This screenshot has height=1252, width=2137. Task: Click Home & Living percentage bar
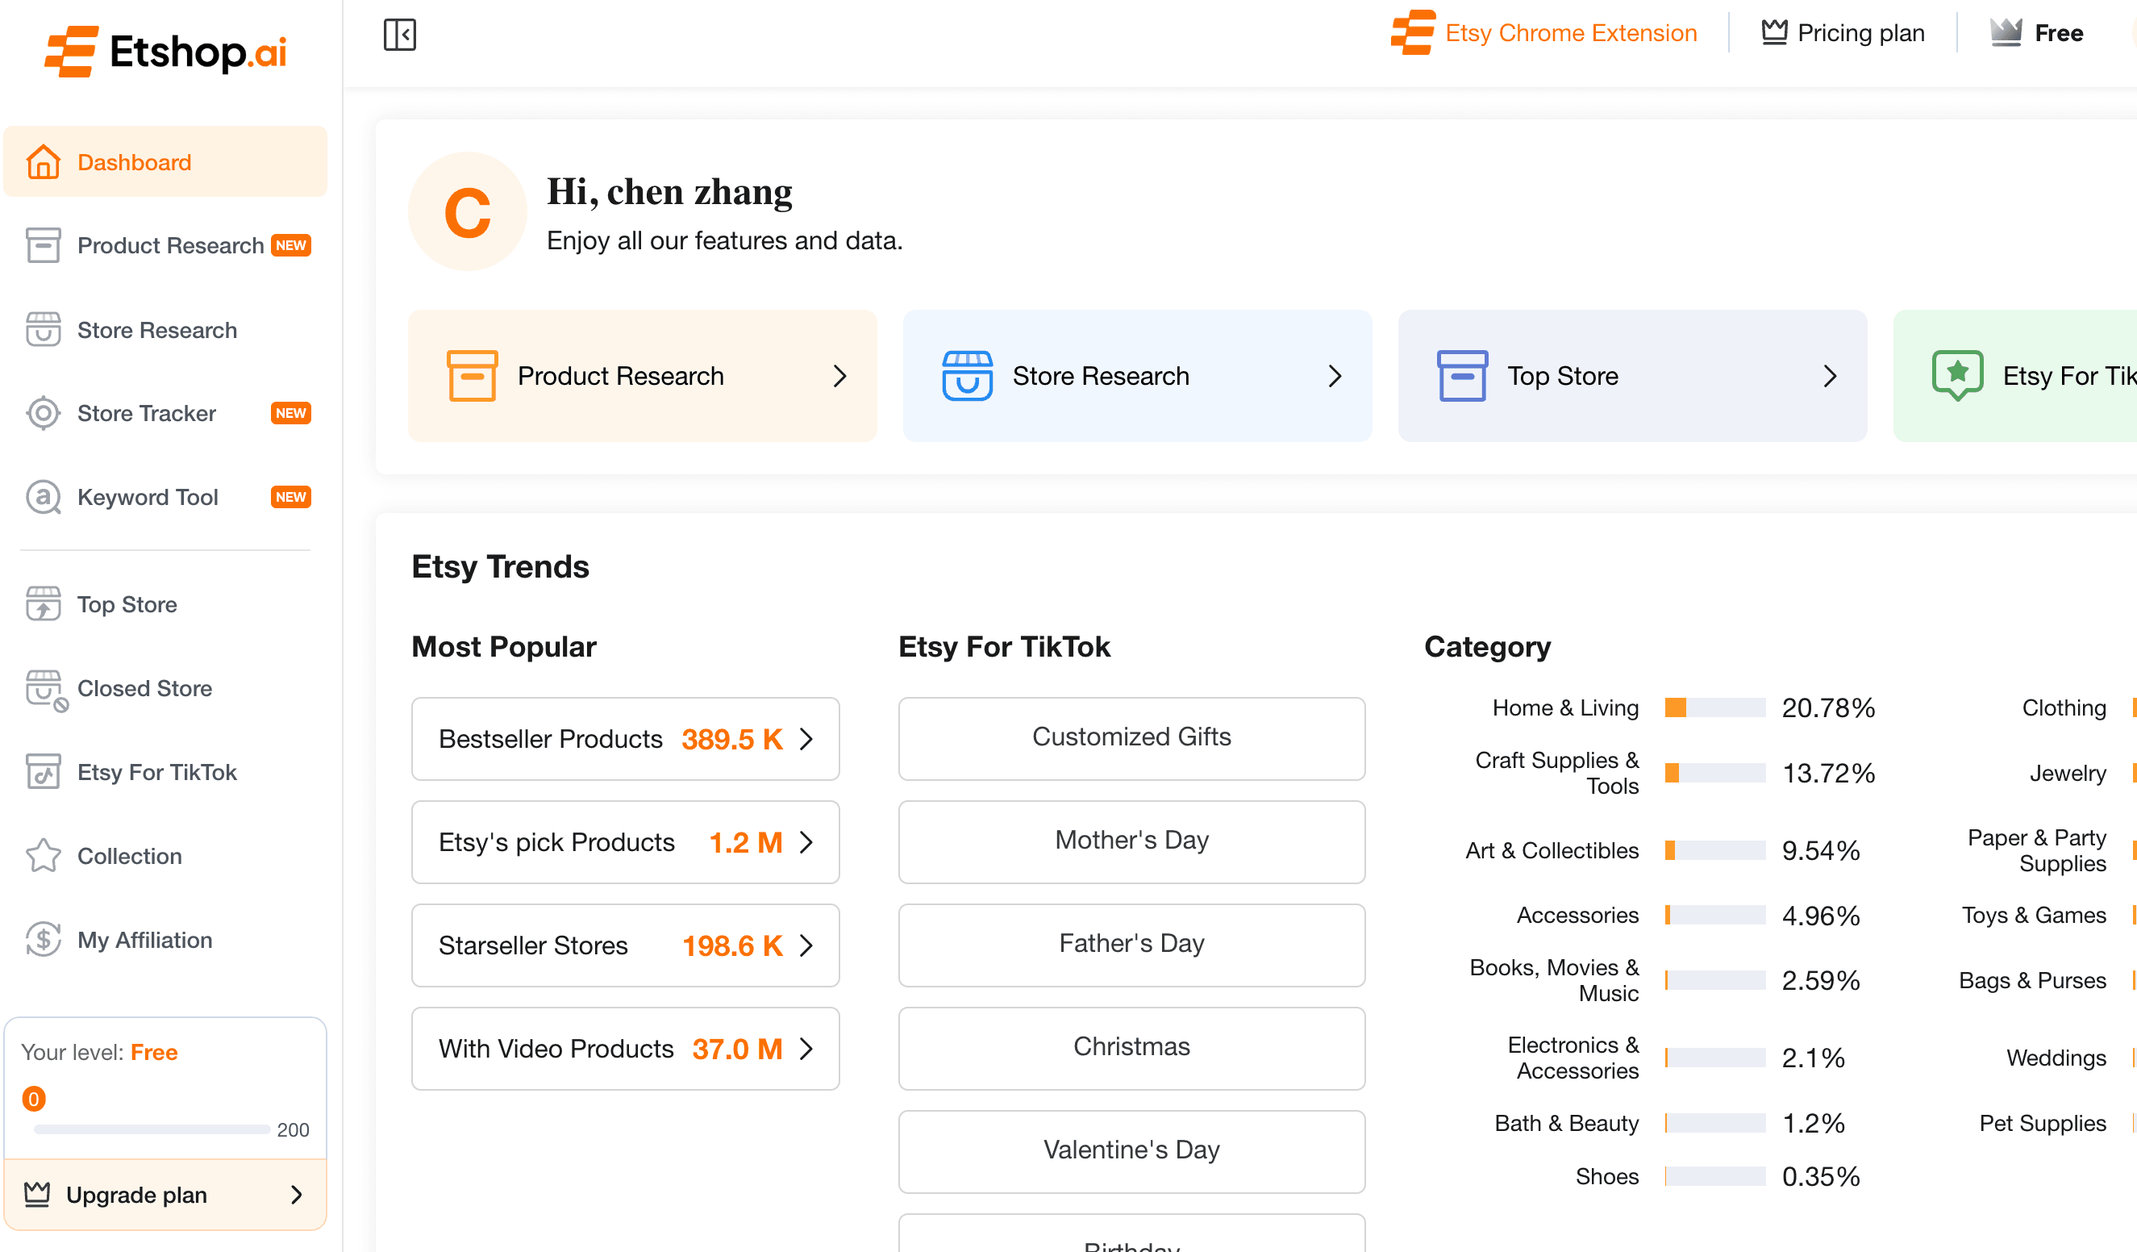pyautogui.click(x=1714, y=707)
